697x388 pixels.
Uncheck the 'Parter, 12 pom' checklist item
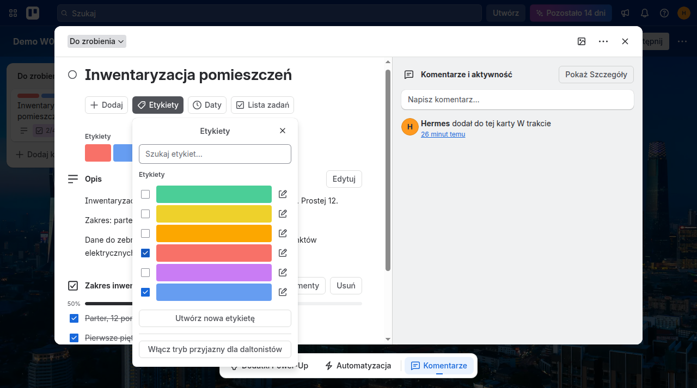click(74, 318)
